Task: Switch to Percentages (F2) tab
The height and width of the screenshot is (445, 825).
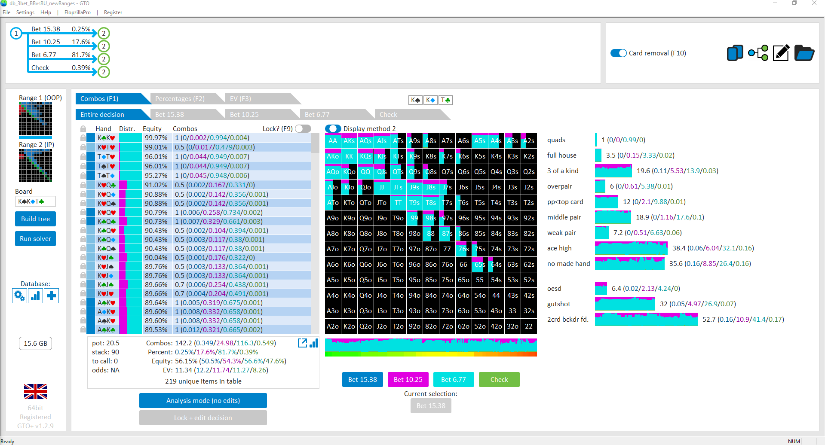Action: tap(185, 99)
